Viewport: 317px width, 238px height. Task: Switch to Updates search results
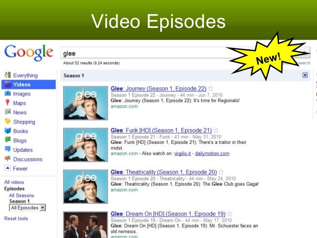click(x=23, y=150)
